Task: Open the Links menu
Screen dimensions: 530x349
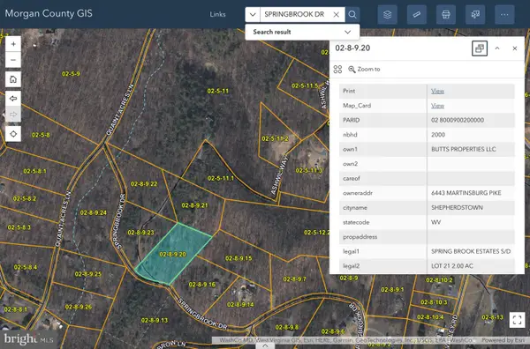Action: 217,14
